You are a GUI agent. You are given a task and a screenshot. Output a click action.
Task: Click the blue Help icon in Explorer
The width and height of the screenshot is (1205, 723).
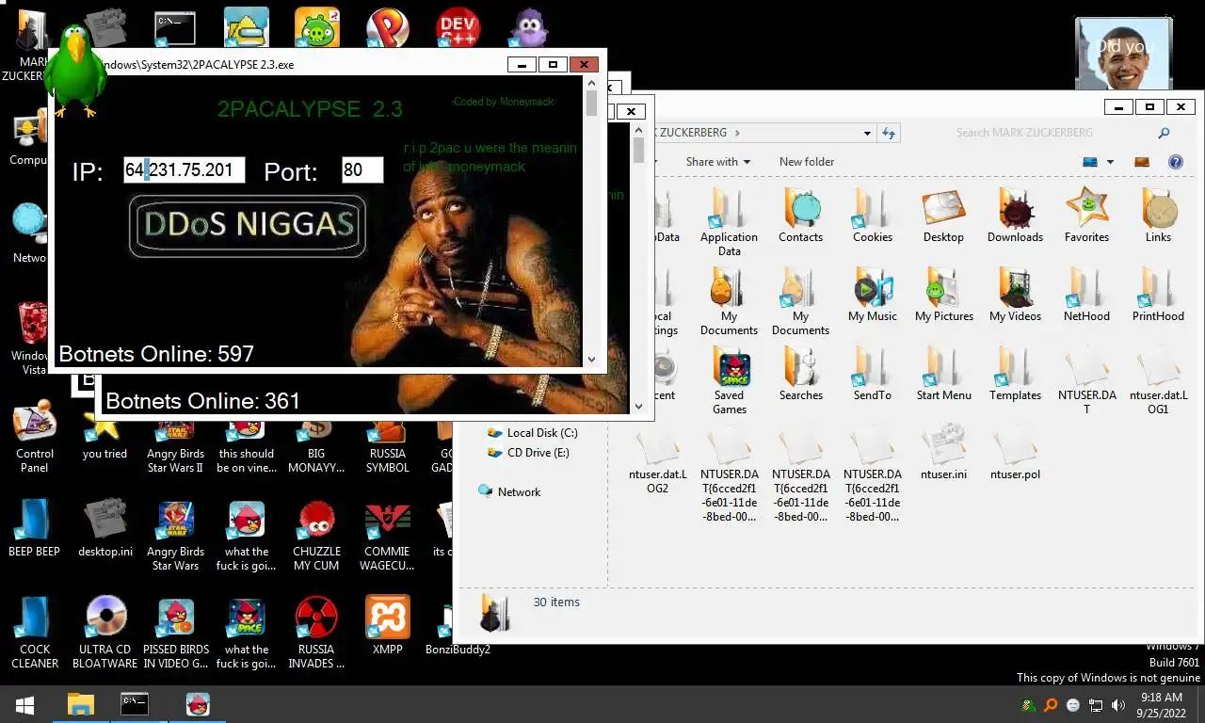(1175, 162)
